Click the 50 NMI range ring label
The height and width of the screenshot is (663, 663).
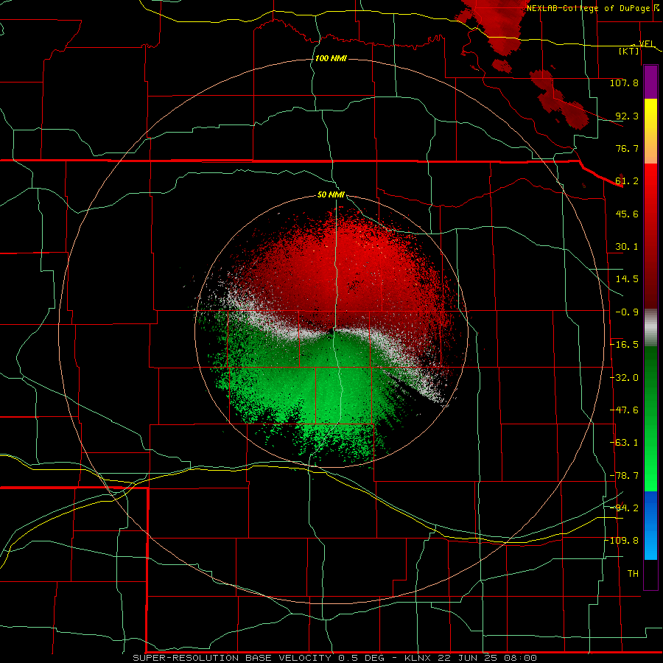[331, 195]
